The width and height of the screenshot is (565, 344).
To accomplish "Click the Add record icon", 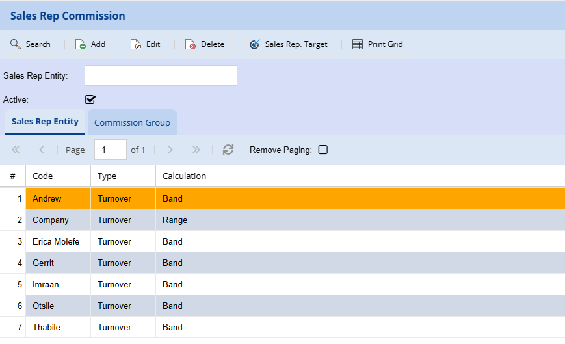I will coord(81,44).
